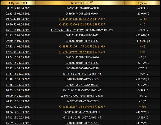Click the Сумма column header
Screen dimensions: 161x125
[143, 3]
